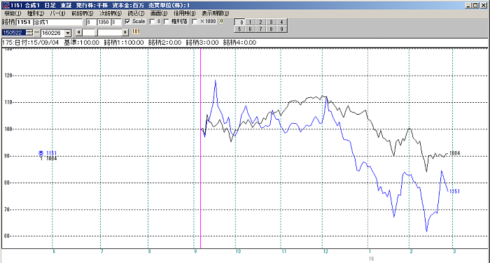Uncheck the Scale checkbox
The height and width of the screenshot is (263, 490).
tap(127, 22)
